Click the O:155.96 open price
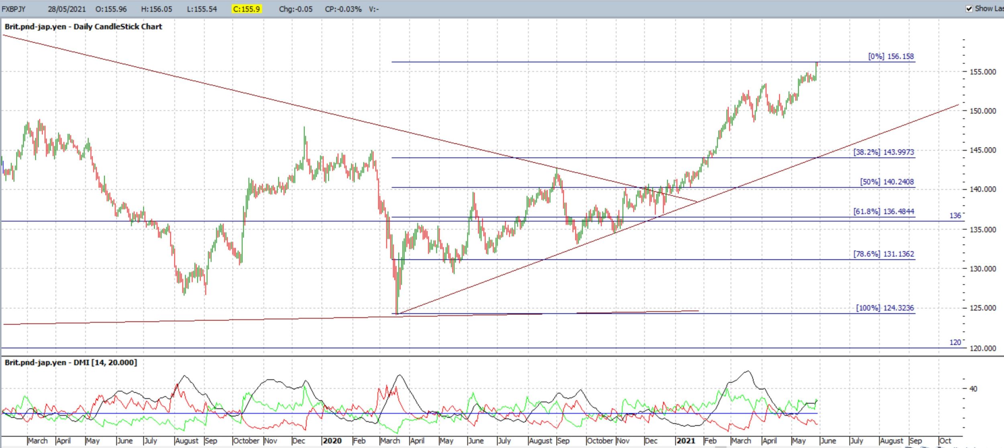This screenshot has width=1004, height=448. click(x=111, y=9)
